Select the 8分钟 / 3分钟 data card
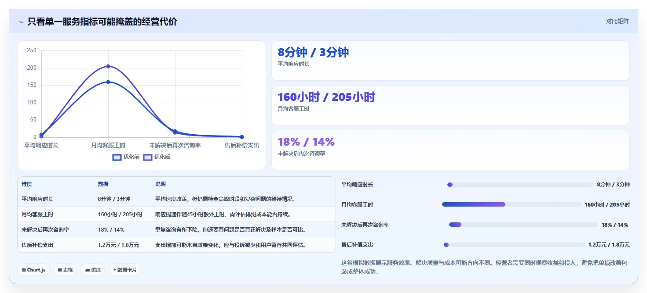 click(x=450, y=61)
